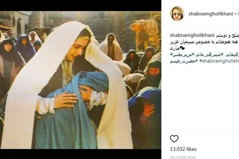View the 13,032 likes list

pos(183,149)
